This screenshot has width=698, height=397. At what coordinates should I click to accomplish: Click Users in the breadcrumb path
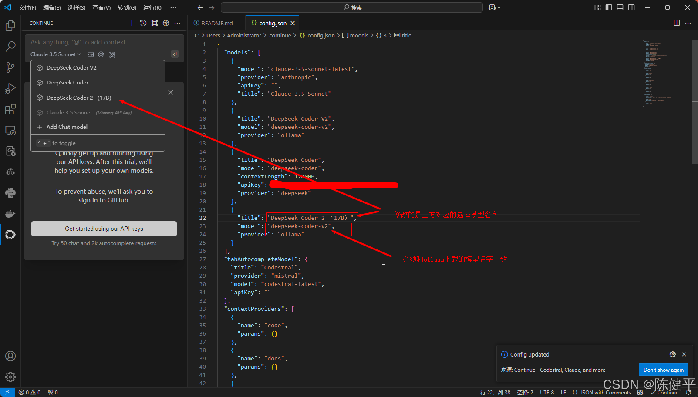click(213, 36)
